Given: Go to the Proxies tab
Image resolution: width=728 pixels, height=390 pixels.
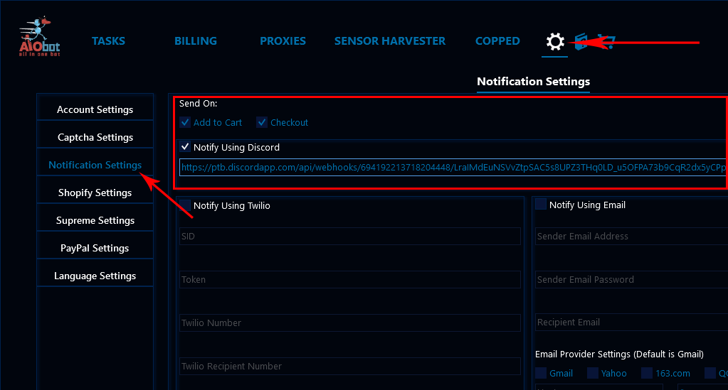Looking at the screenshot, I should pos(283,41).
